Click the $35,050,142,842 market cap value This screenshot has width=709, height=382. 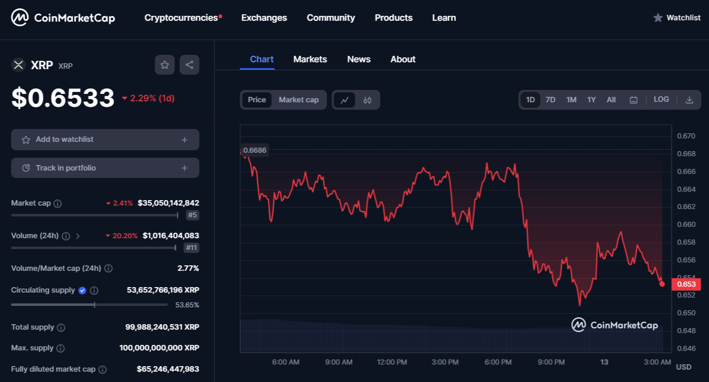coord(168,203)
